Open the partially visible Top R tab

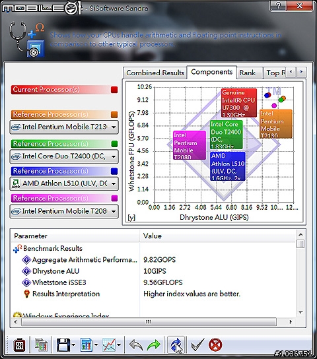pos(275,73)
